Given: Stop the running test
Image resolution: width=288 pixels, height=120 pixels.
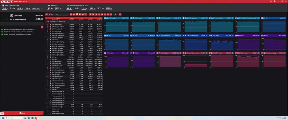Looking at the screenshot, I should pyautogui.click(x=22, y=113).
